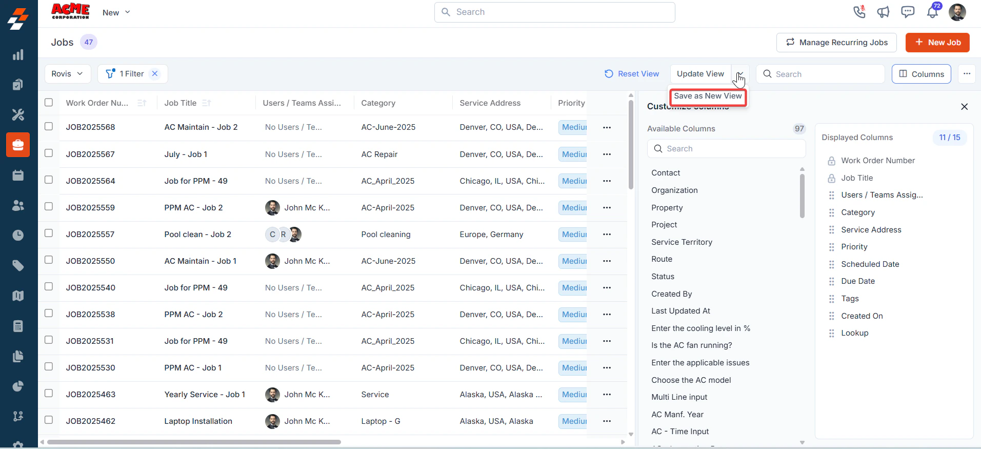The height and width of the screenshot is (449, 981).
Task: Open the wrench and tools sidebar icon
Action: coord(18,114)
